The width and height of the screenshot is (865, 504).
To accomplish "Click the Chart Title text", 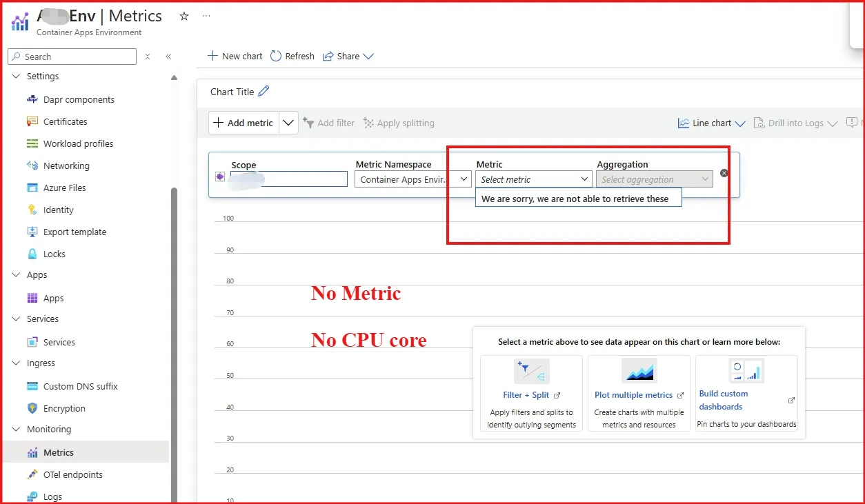I will [232, 92].
